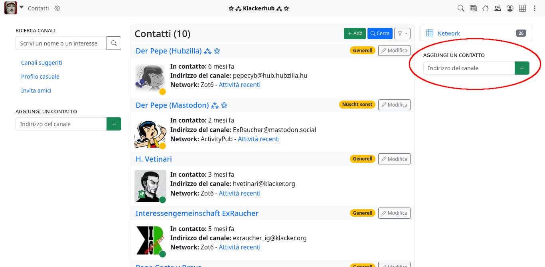The height and width of the screenshot is (267, 545).
Task: Open the connections people icon in navbar
Action: pyautogui.click(x=498, y=8)
